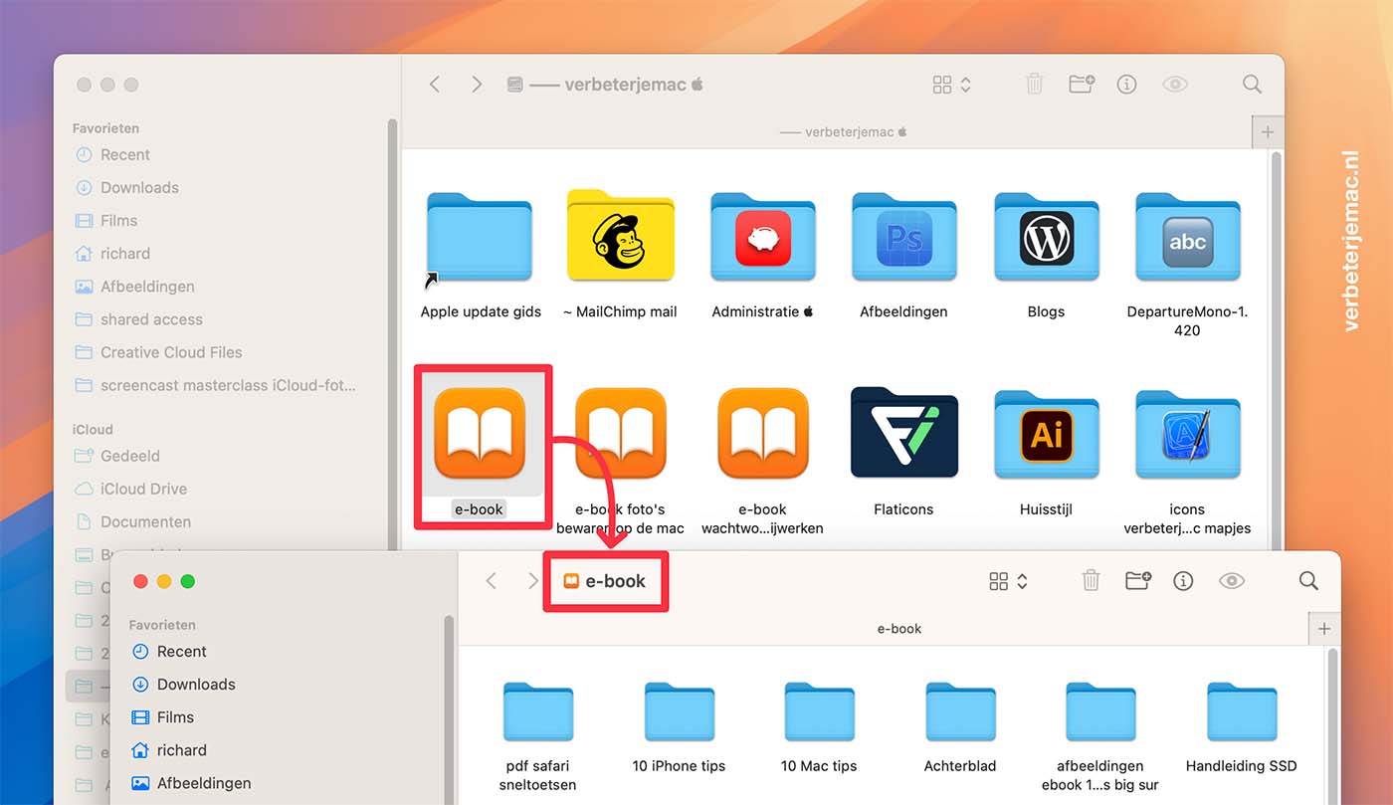This screenshot has width=1393, height=805.
Task: Open the info icon in the upper Finder window
Action: [1126, 85]
